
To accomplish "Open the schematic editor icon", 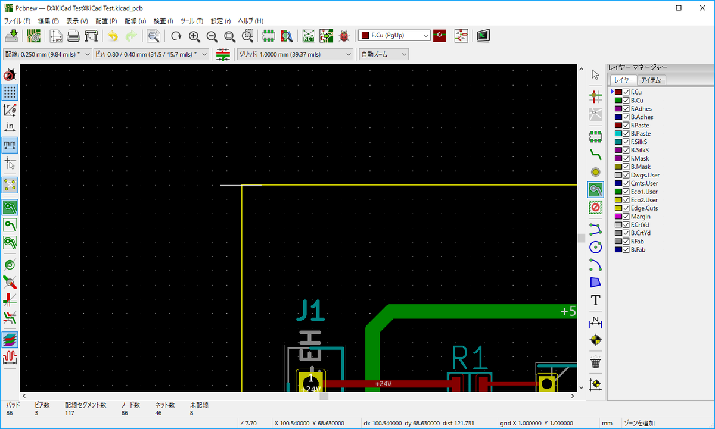I will (x=461, y=36).
